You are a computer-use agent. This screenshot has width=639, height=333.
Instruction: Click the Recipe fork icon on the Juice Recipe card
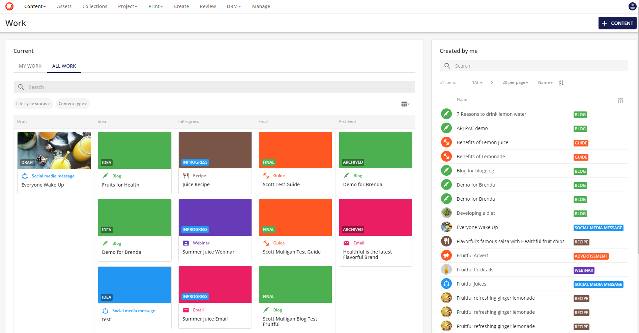tap(186, 175)
